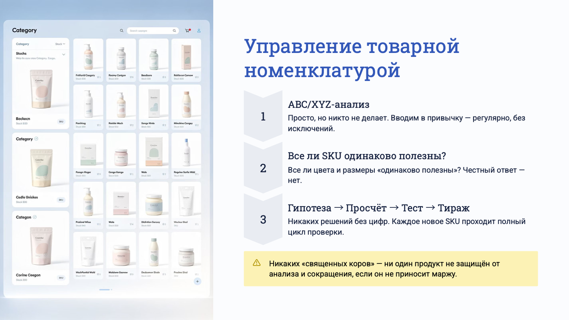Image resolution: width=569 pixels, height=320 pixels.
Task: Click the basket icon on the Deckomon Slode card
Action: click(x=164, y=274)
